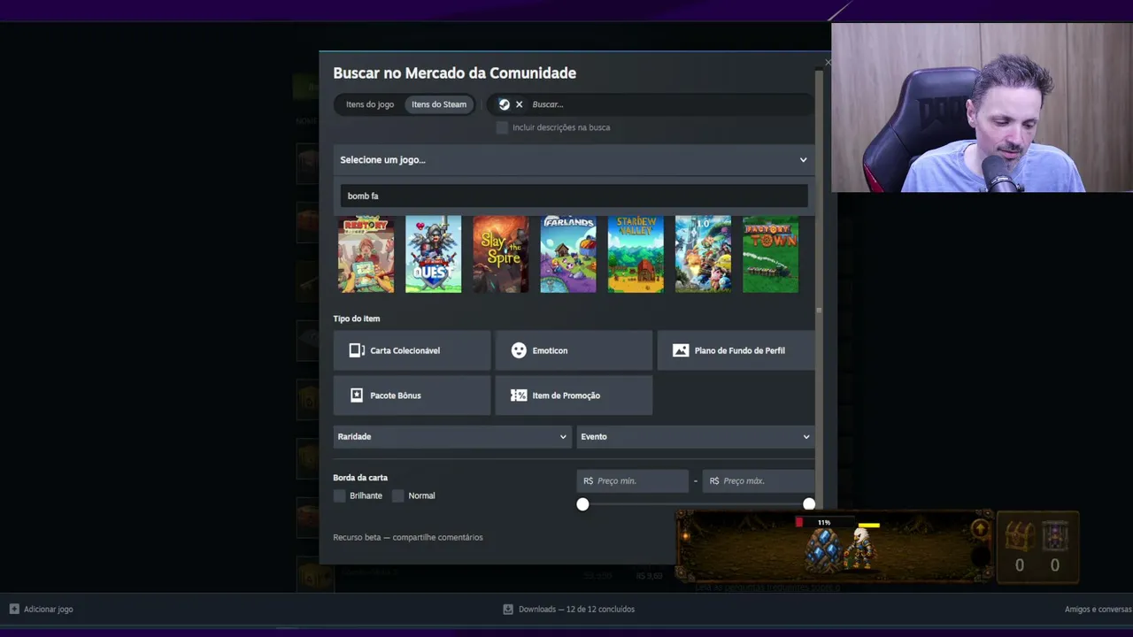Close the Buscar no Mercado dialog
This screenshot has width=1133, height=637.
(x=828, y=62)
